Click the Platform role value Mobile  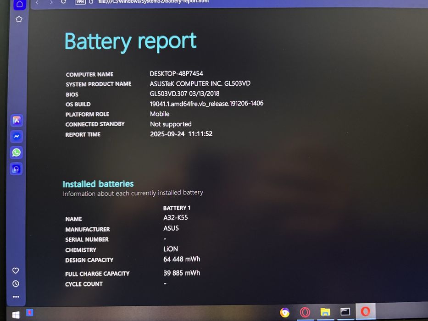[160, 114]
